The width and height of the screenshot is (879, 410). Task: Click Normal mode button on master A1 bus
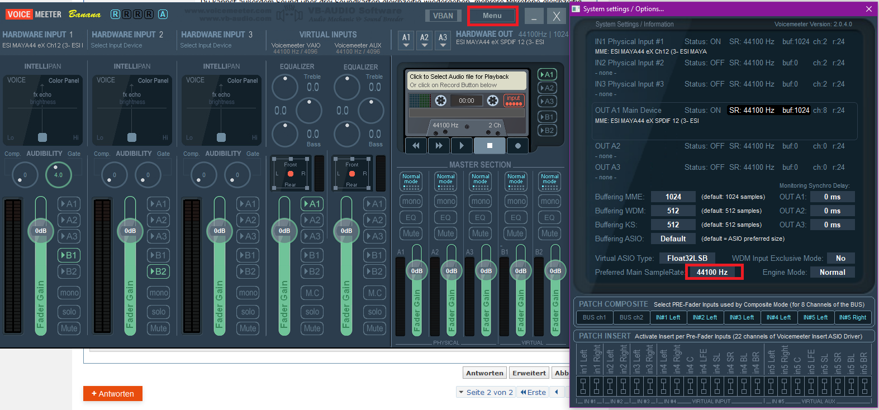pyautogui.click(x=411, y=181)
